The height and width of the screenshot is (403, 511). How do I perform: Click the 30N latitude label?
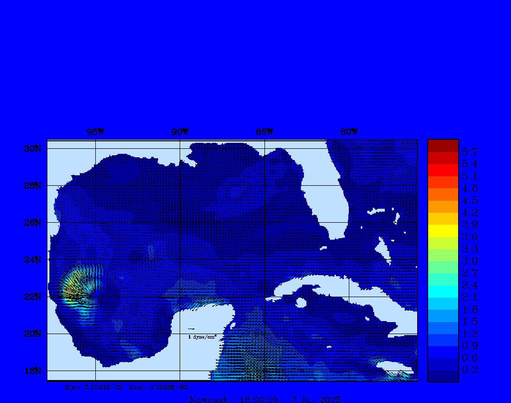pos(33,149)
